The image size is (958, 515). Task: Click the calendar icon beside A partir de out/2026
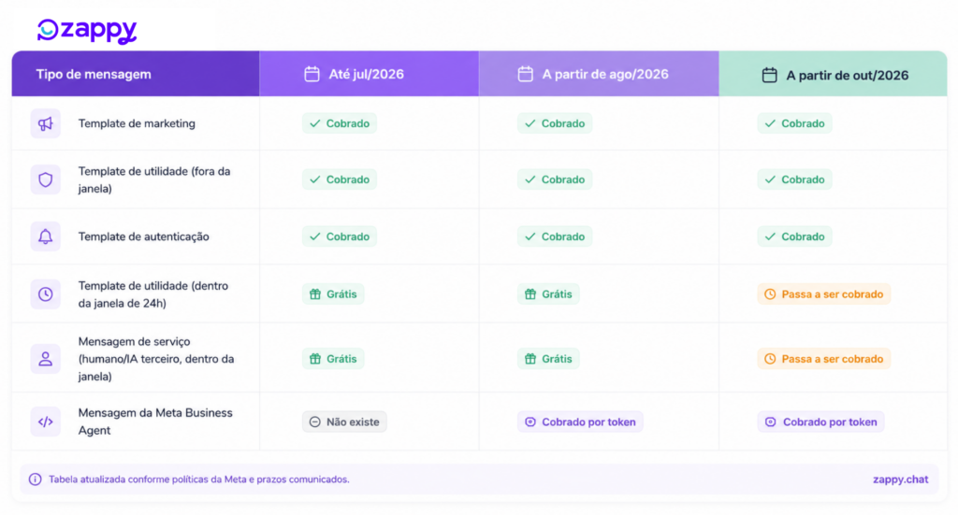coord(770,75)
